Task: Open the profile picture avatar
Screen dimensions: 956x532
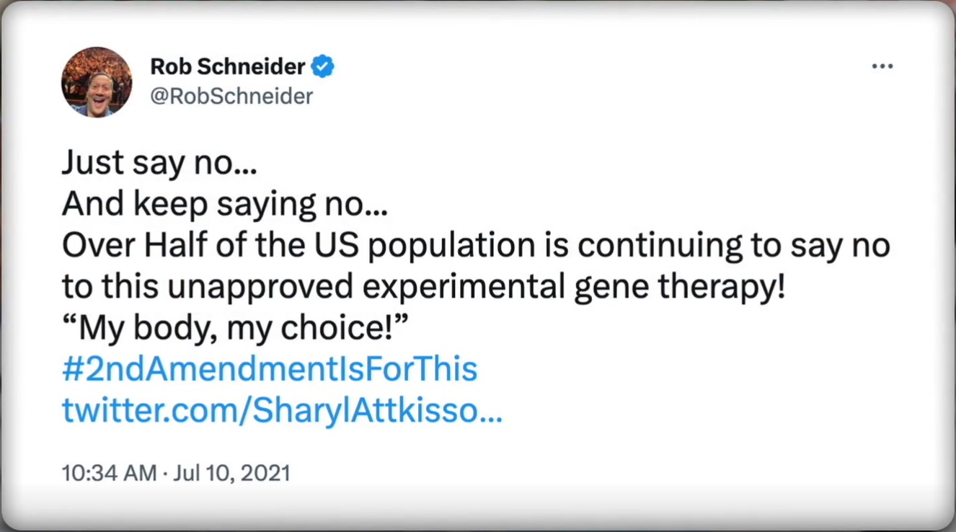Action: pyautogui.click(x=97, y=82)
